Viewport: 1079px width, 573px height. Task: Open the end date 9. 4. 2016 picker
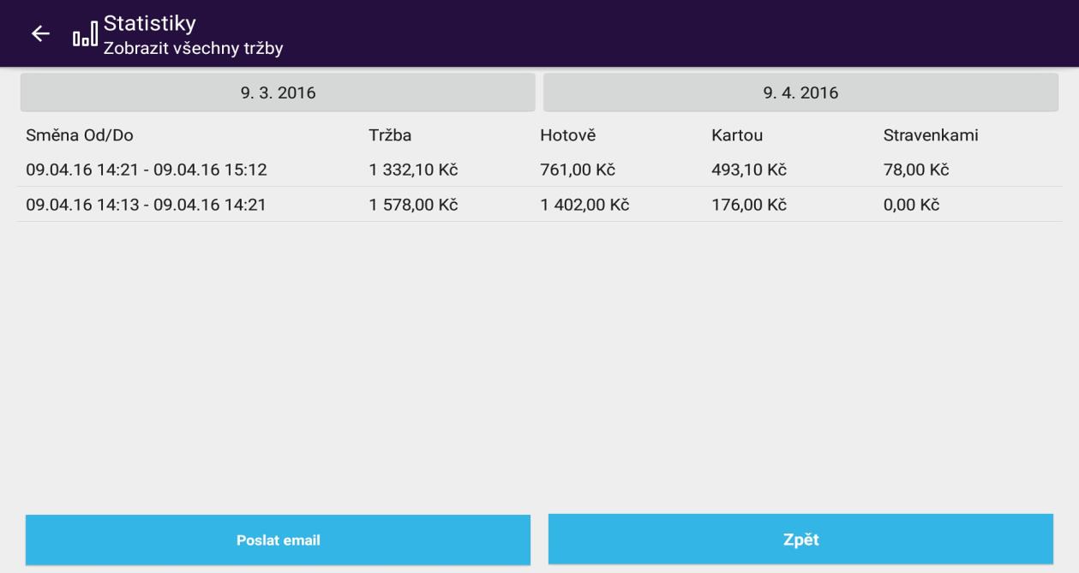coord(800,93)
